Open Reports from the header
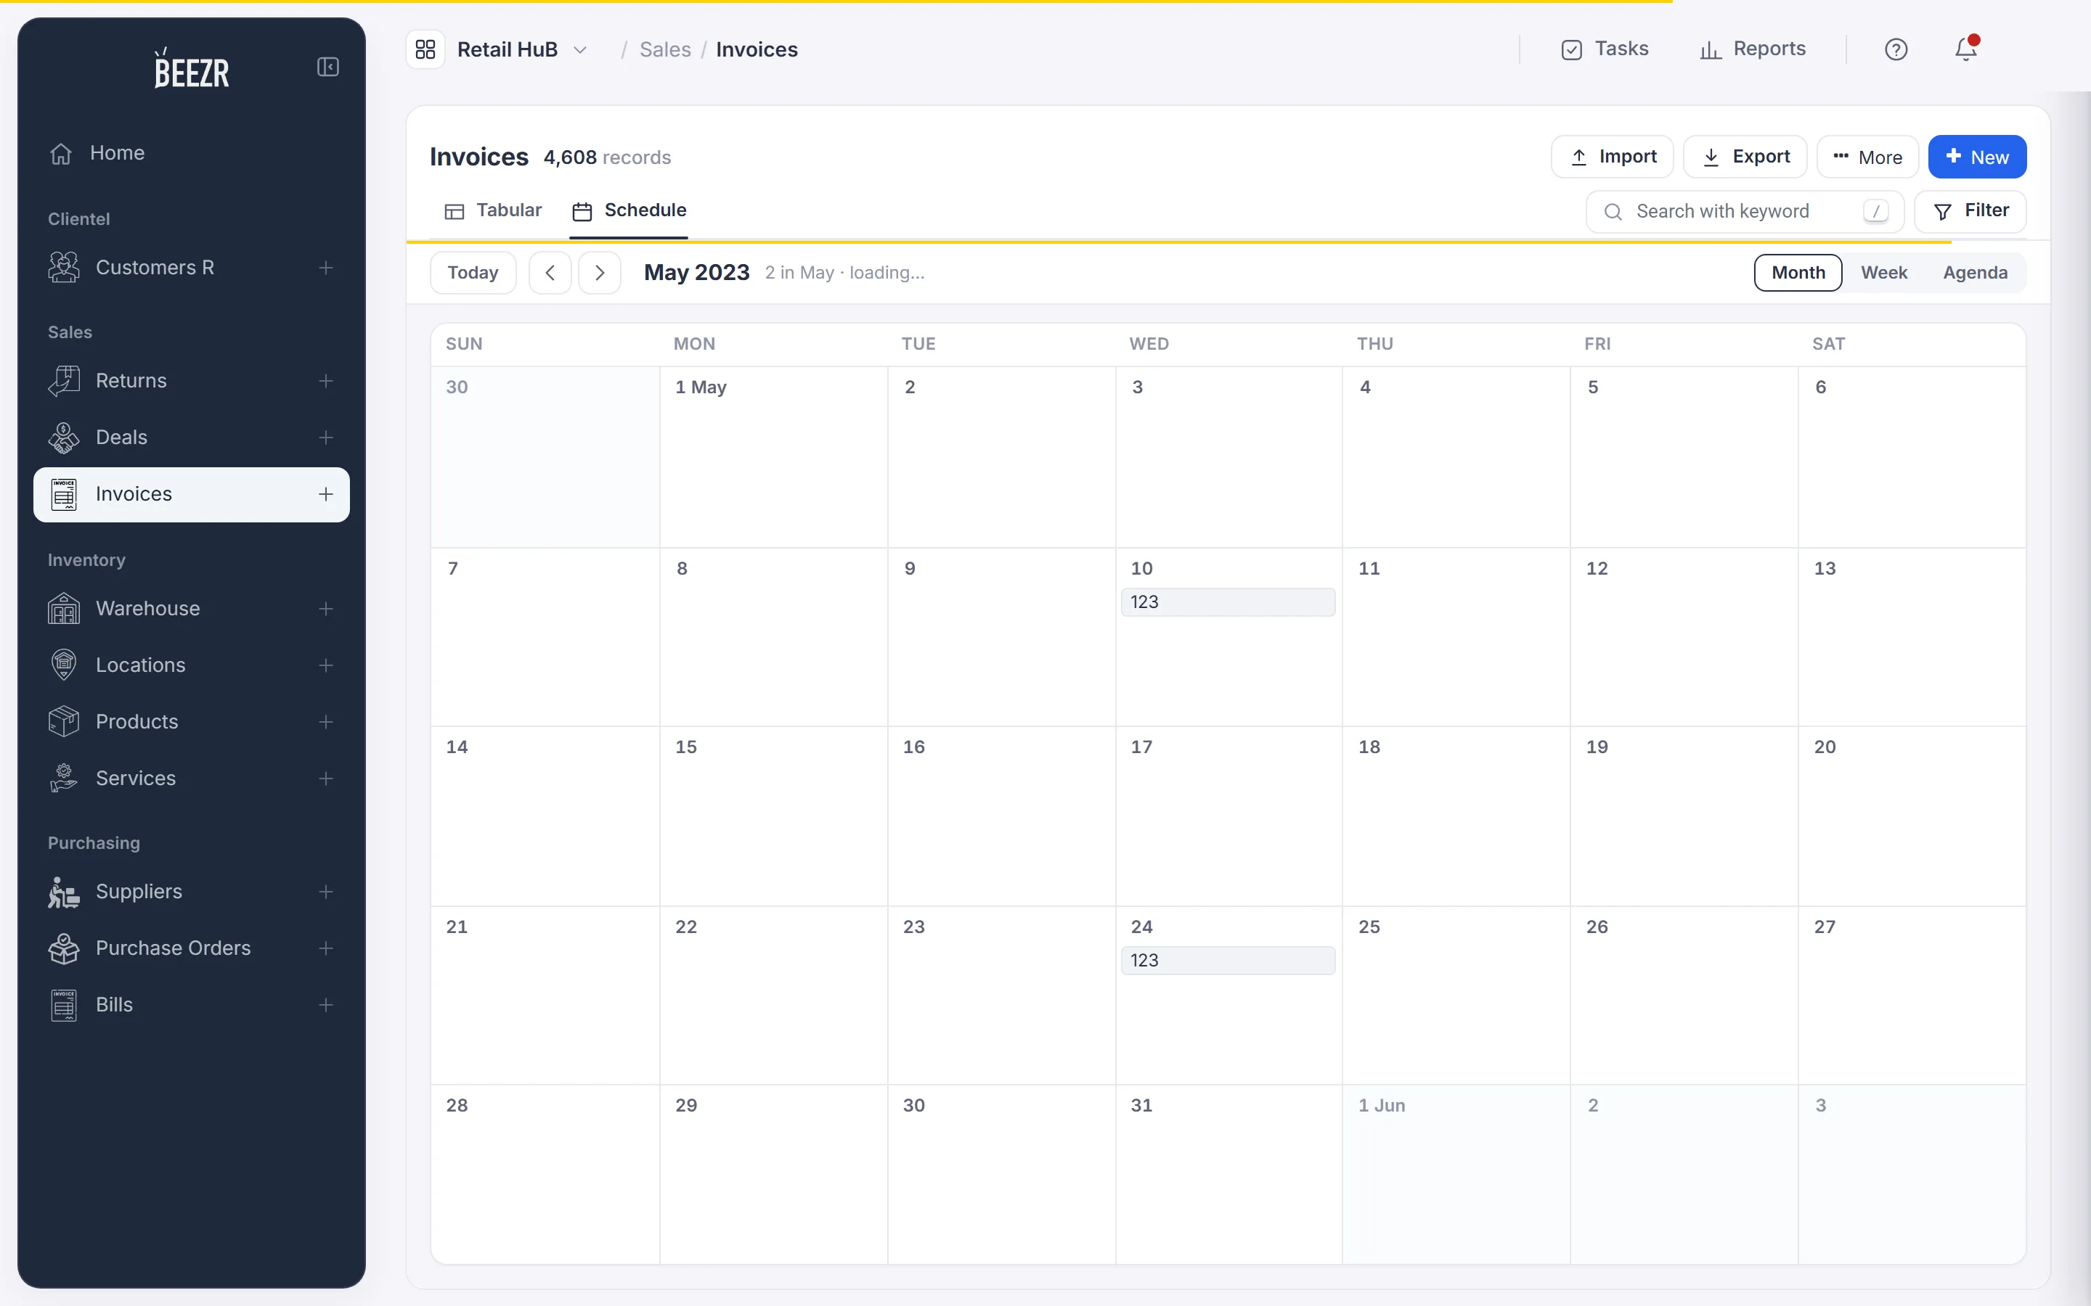The width and height of the screenshot is (2091, 1306). click(1752, 49)
